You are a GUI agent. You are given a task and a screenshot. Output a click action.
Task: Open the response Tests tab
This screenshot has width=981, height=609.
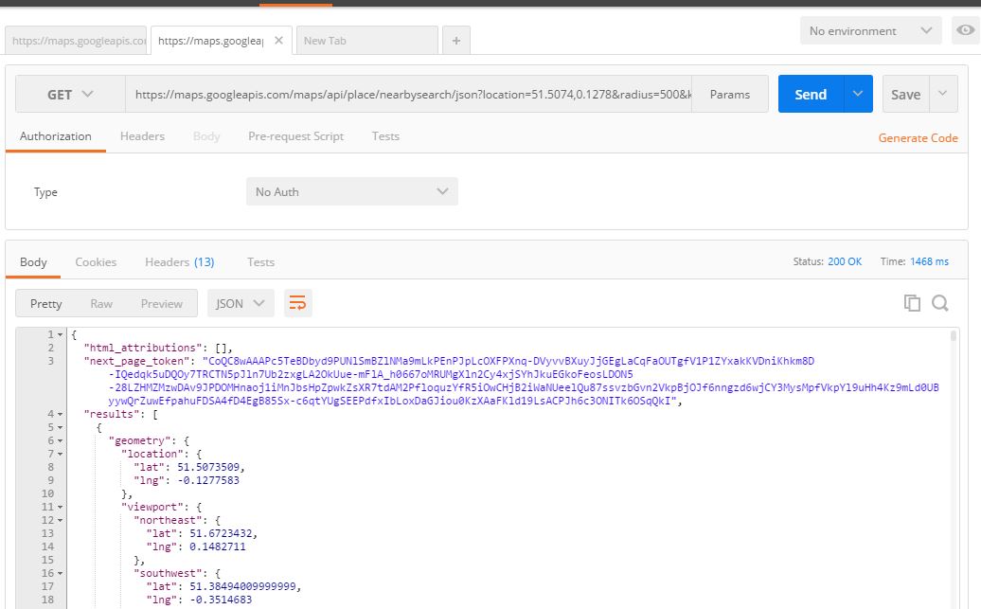pyautogui.click(x=261, y=262)
